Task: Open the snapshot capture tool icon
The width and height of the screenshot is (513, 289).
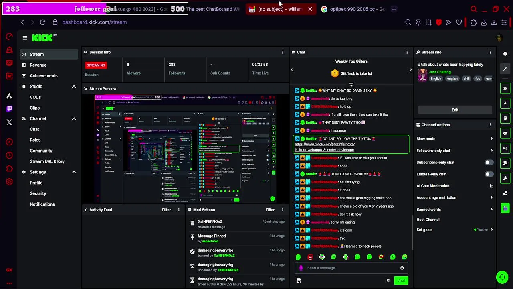Action: pos(428,22)
